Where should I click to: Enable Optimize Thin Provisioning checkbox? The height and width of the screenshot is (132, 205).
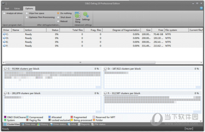coord(27,17)
